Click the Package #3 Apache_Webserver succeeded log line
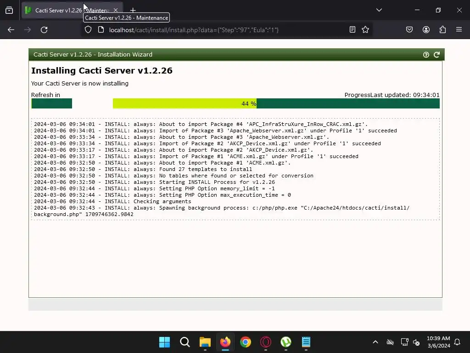This screenshot has width=470, height=353. coord(215,131)
